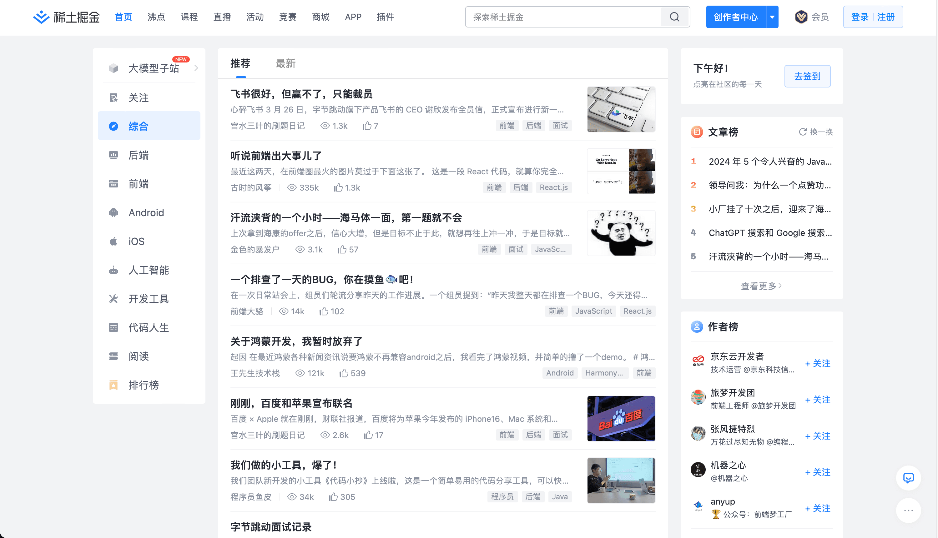Viewport: 938px width, 538px height.
Task: Like the 飞书很好 article thumbs-up
Action: tap(367, 126)
